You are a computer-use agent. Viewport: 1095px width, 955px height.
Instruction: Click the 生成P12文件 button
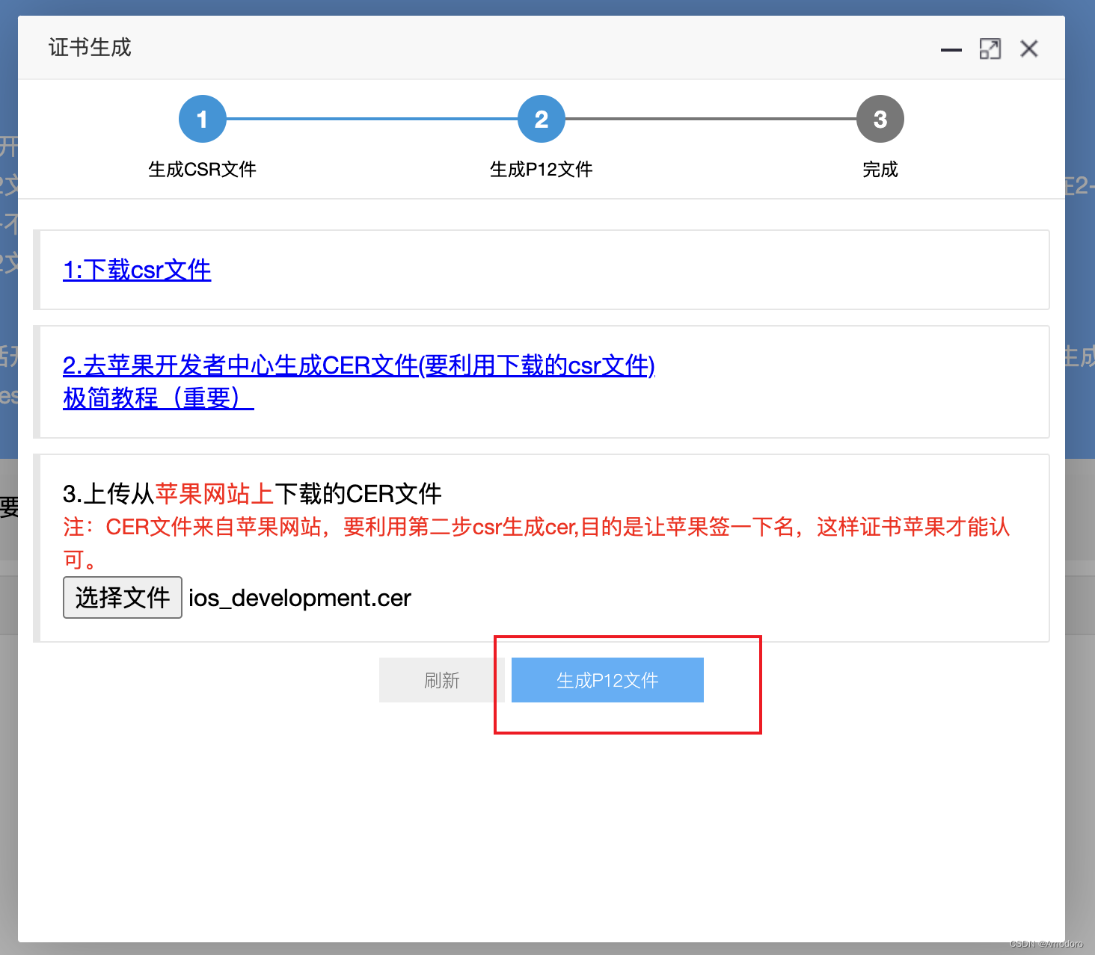607,680
